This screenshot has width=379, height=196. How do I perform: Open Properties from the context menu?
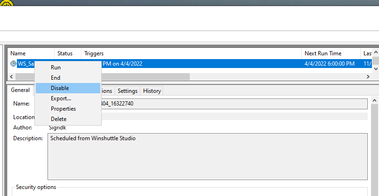tap(63, 109)
